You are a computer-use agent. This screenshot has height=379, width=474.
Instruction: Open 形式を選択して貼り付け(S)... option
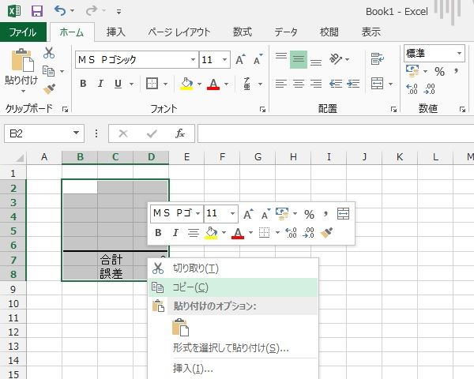coord(231,348)
